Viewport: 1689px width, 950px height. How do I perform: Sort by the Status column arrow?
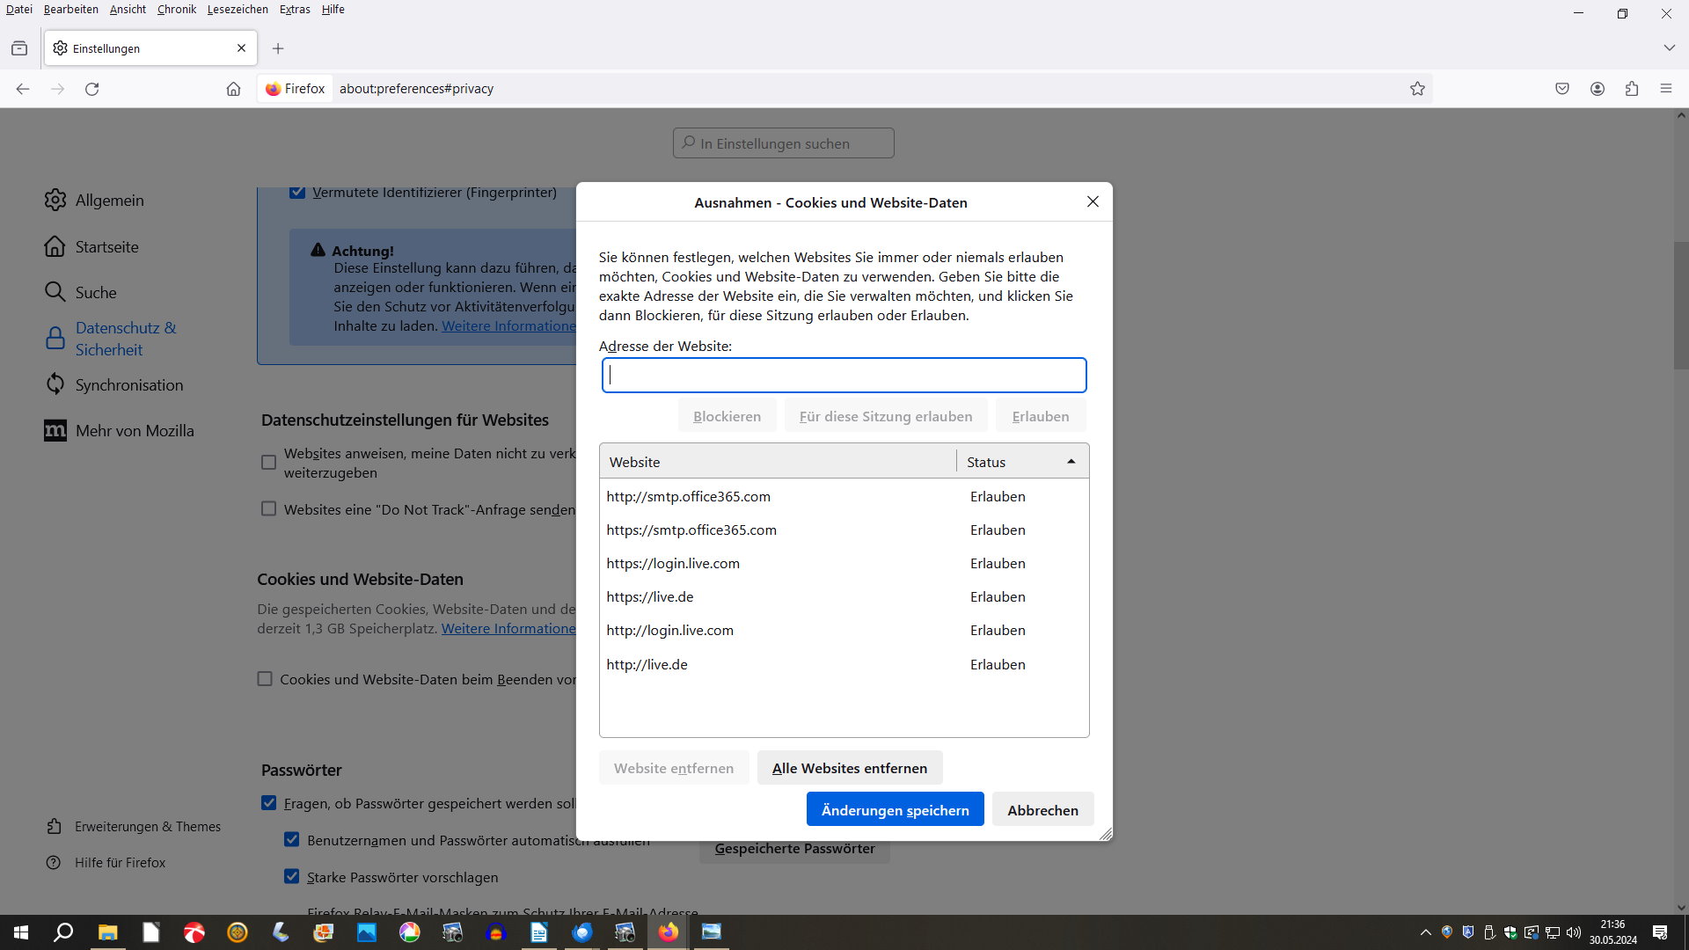pyautogui.click(x=1071, y=462)
